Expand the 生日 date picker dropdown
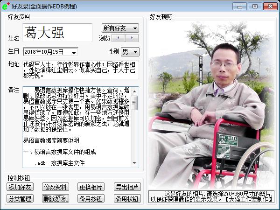Viewport: 280px width, 210px height. (x=74, y=52)
